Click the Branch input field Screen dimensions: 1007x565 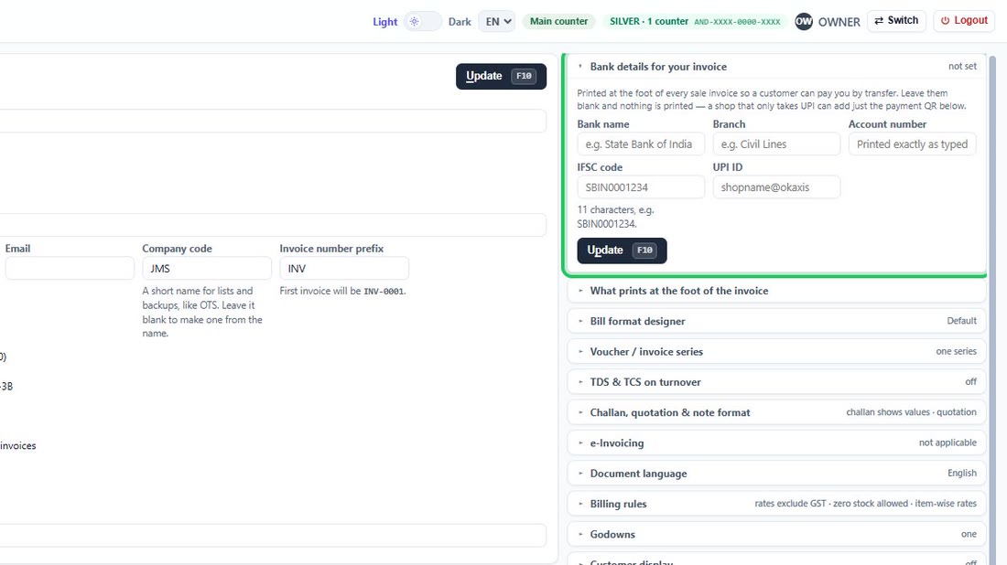point(776,144)
